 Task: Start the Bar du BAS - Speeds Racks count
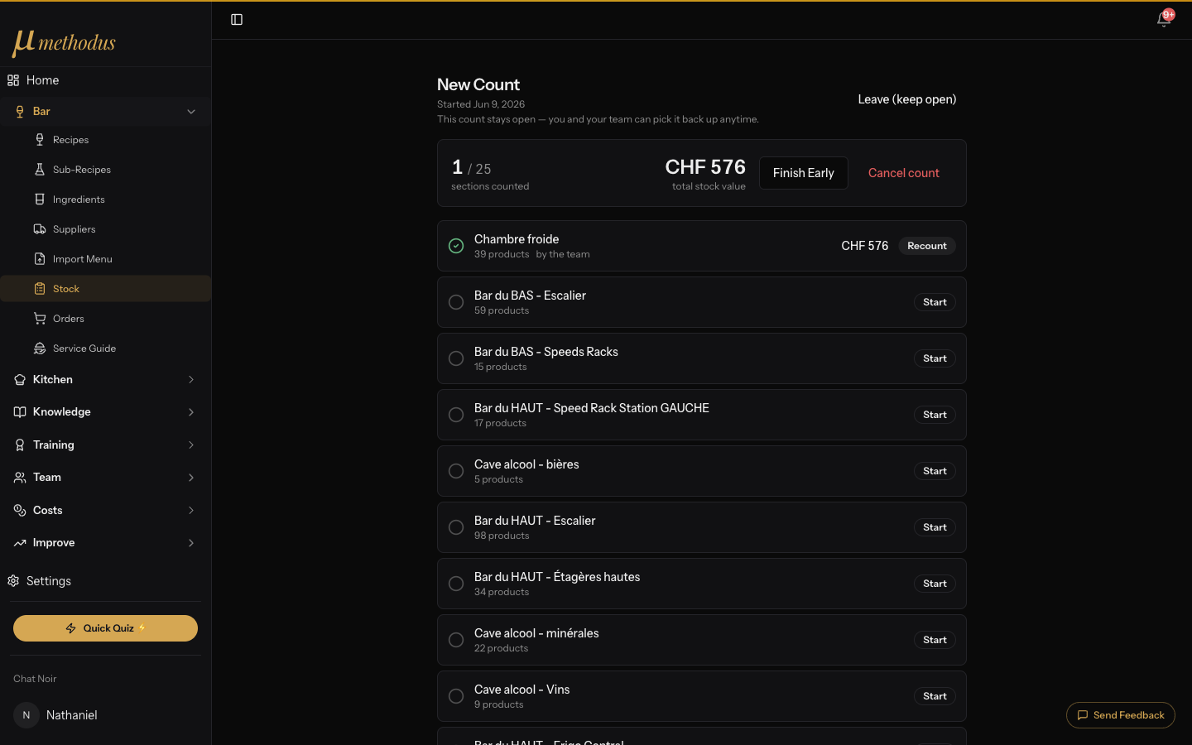coord(935,358)
